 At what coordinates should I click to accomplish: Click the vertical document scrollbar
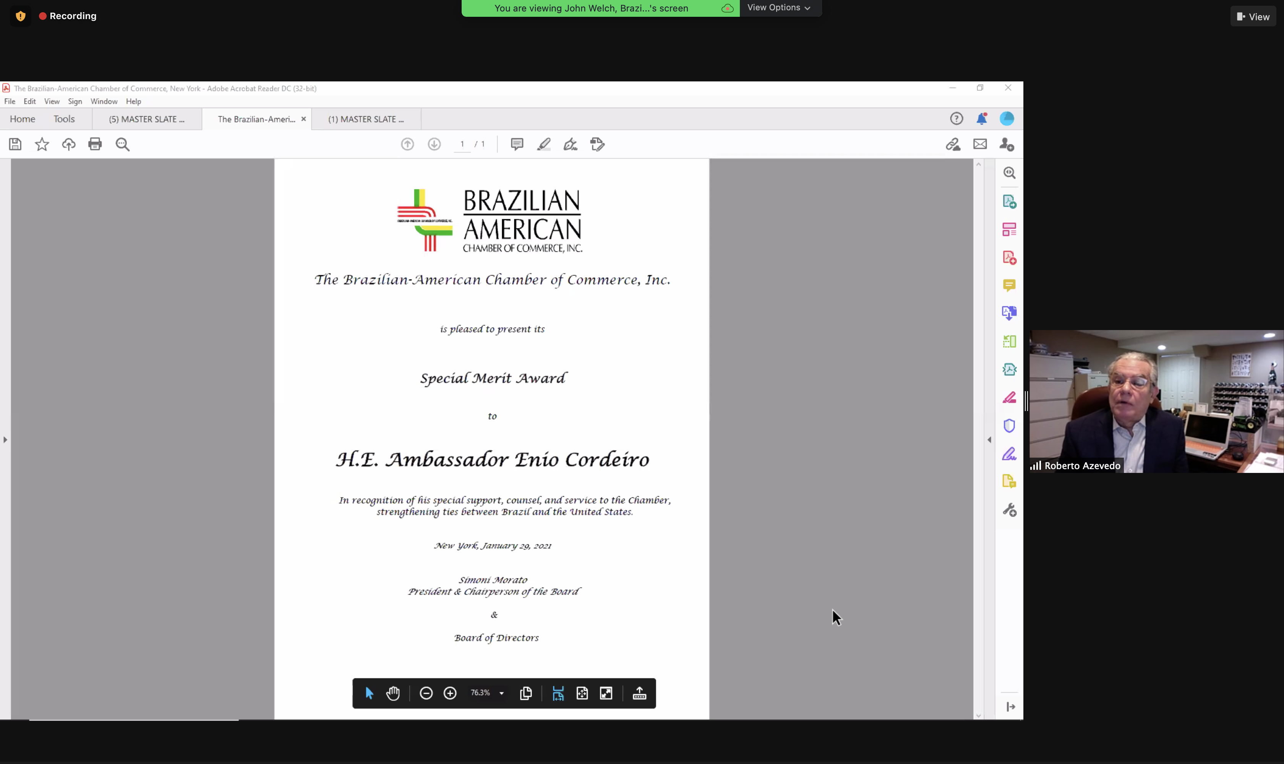point(978,438)
